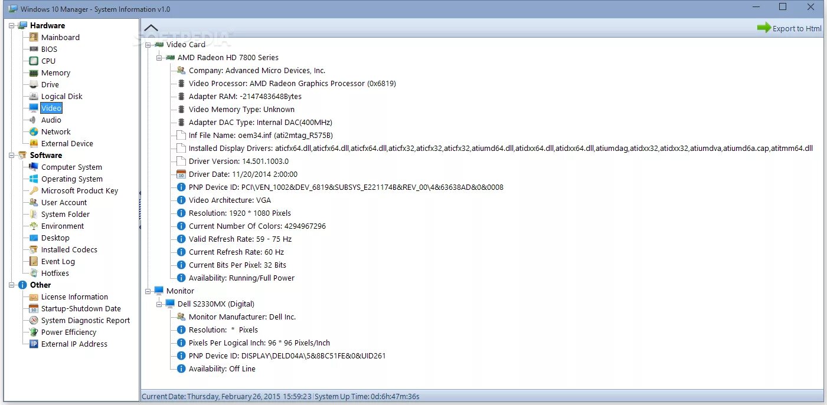
Task: Click the System Diagnostic Report icon
Action: click(x=34, y=320)
